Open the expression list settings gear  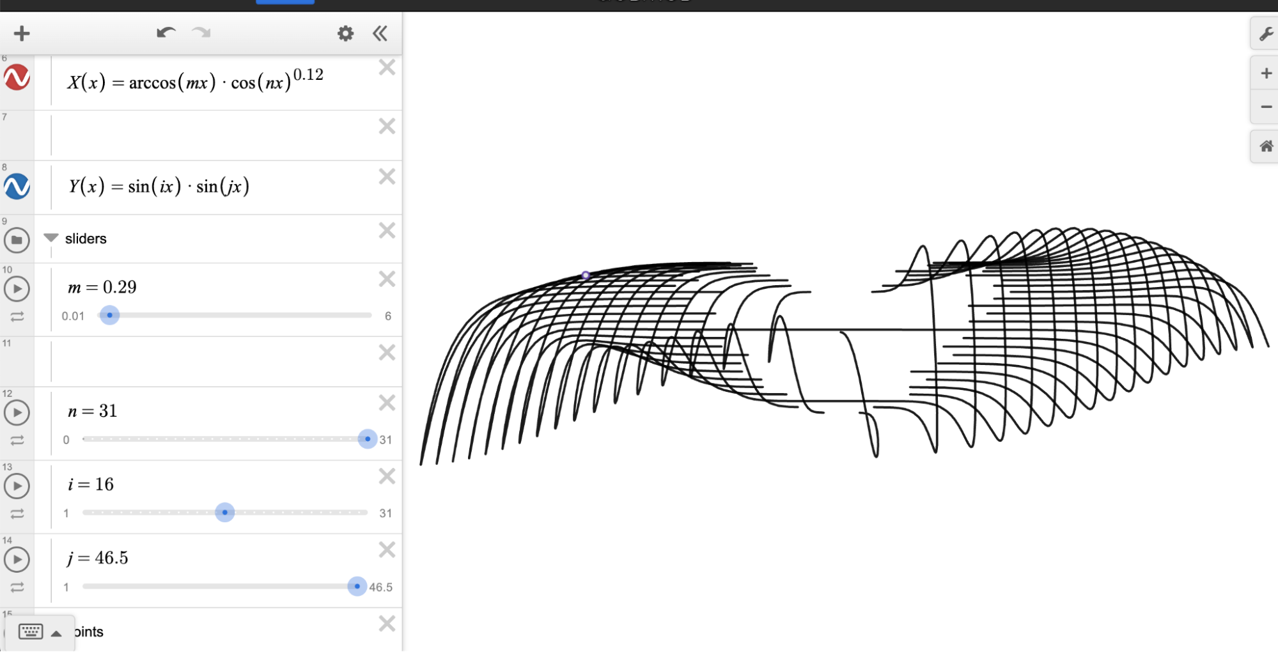pos(345,33)
